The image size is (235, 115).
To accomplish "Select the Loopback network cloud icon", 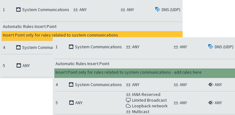I will [x=128, y=106].
